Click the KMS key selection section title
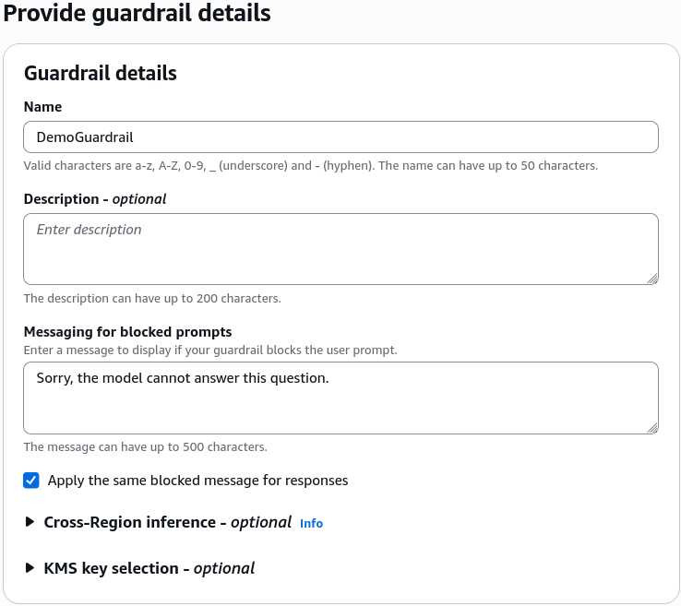Screen dimensions: 681x606 click(149, 568)
